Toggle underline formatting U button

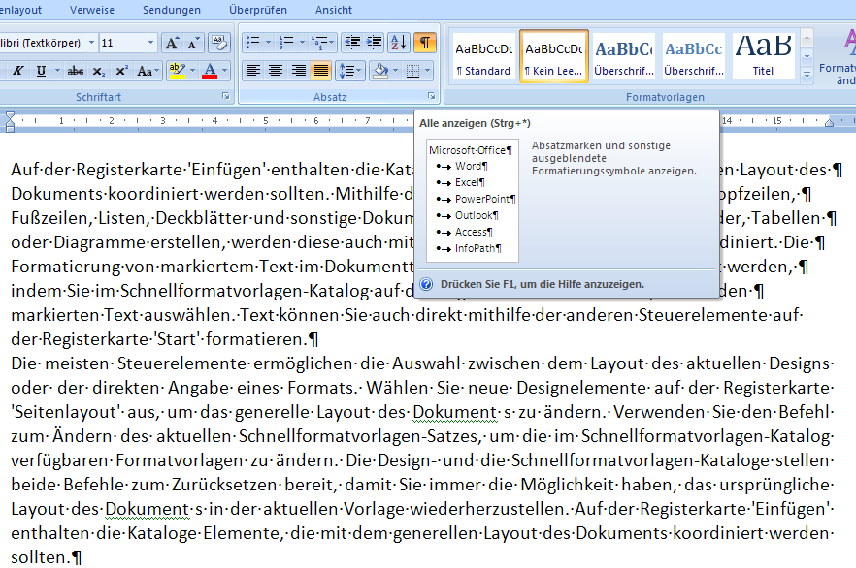pos(41,71)
